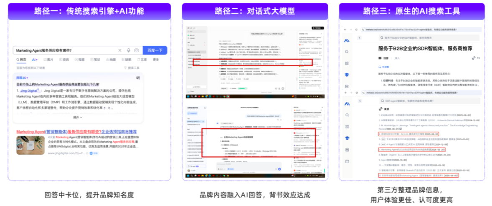The height and width of the screenshot is (206, 492).
Task: Click the search magnifier icon in the upper Metaso sidebar
Action: (x=346, y=52)
